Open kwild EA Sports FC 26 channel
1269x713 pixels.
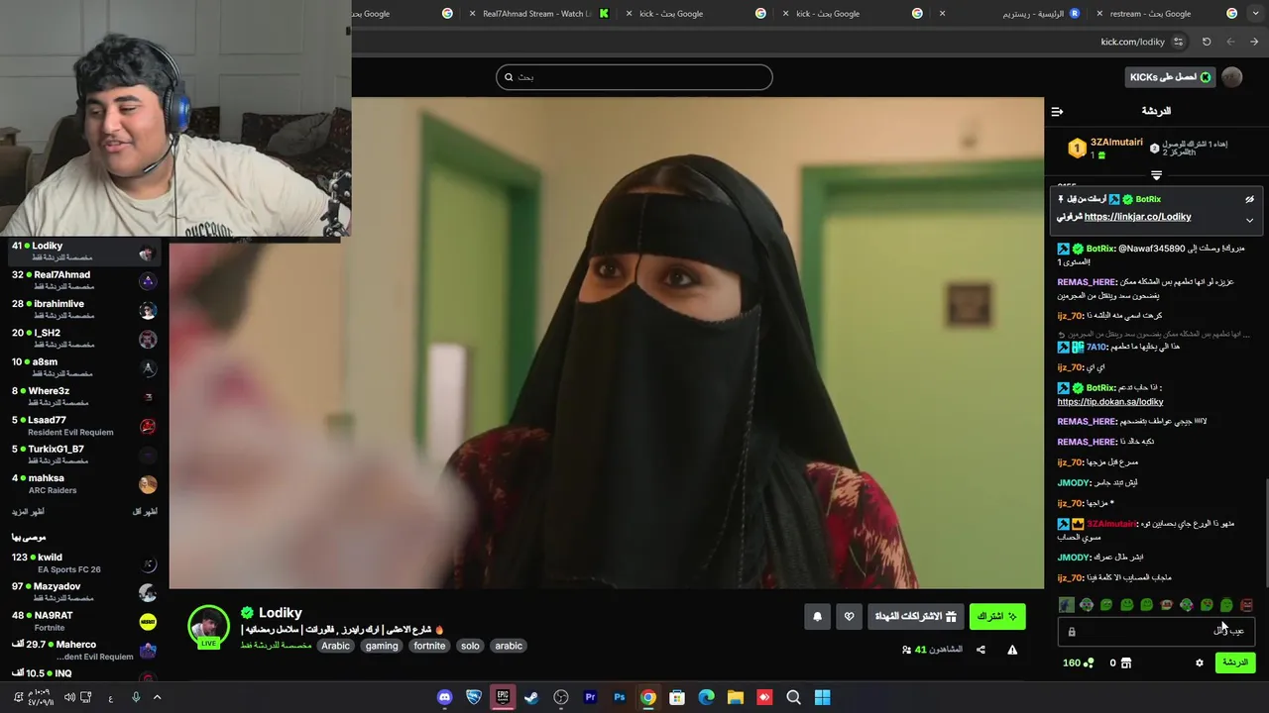point(84,563)
